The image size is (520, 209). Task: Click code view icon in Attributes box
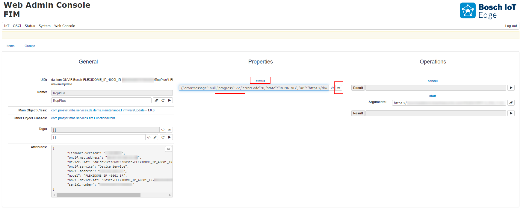point(169,149)
